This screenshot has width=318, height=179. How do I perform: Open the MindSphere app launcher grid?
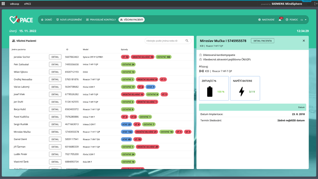click(x=4, y=4)
